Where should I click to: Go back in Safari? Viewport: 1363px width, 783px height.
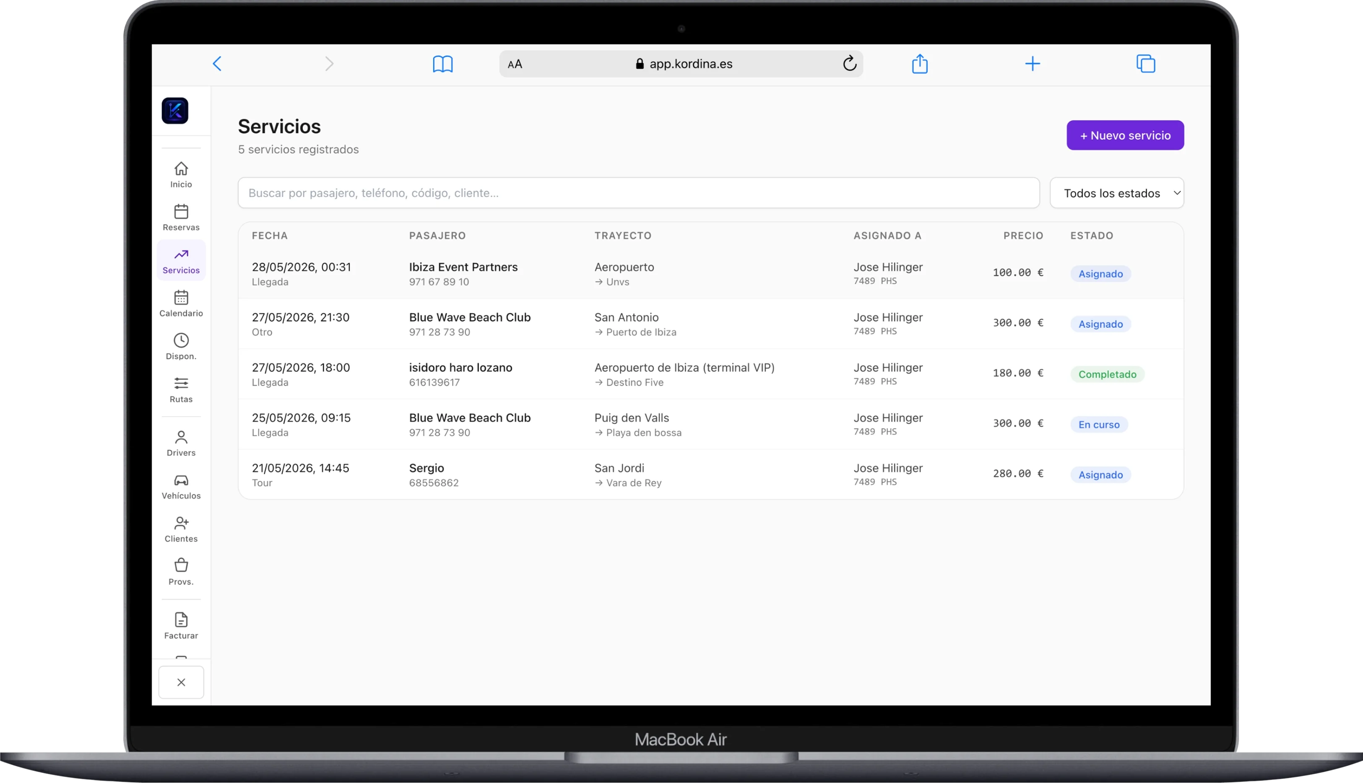pos(217,64)
